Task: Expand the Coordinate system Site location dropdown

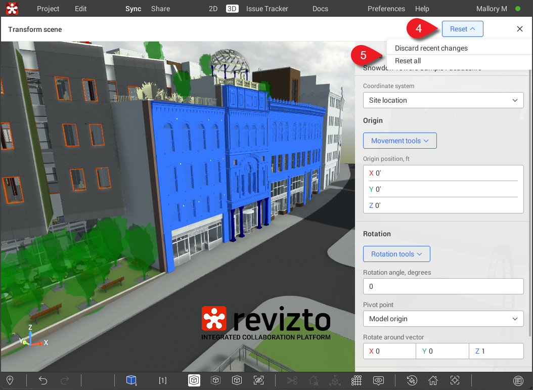Action: click(443, 100)
